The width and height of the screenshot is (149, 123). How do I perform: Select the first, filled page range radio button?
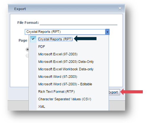(x=27, y=49)
